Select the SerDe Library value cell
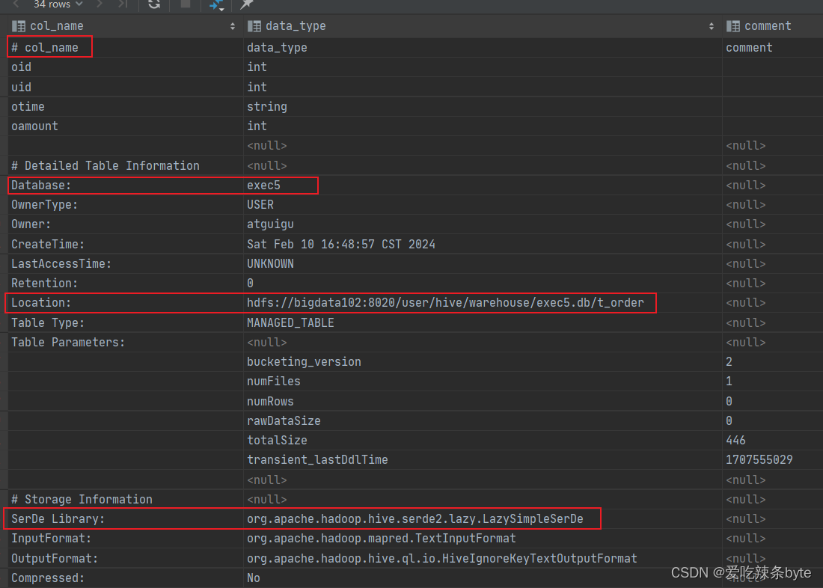 point(415,518)
